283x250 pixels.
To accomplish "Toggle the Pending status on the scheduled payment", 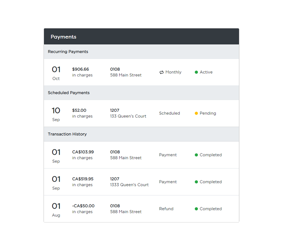I will (205, 113).
